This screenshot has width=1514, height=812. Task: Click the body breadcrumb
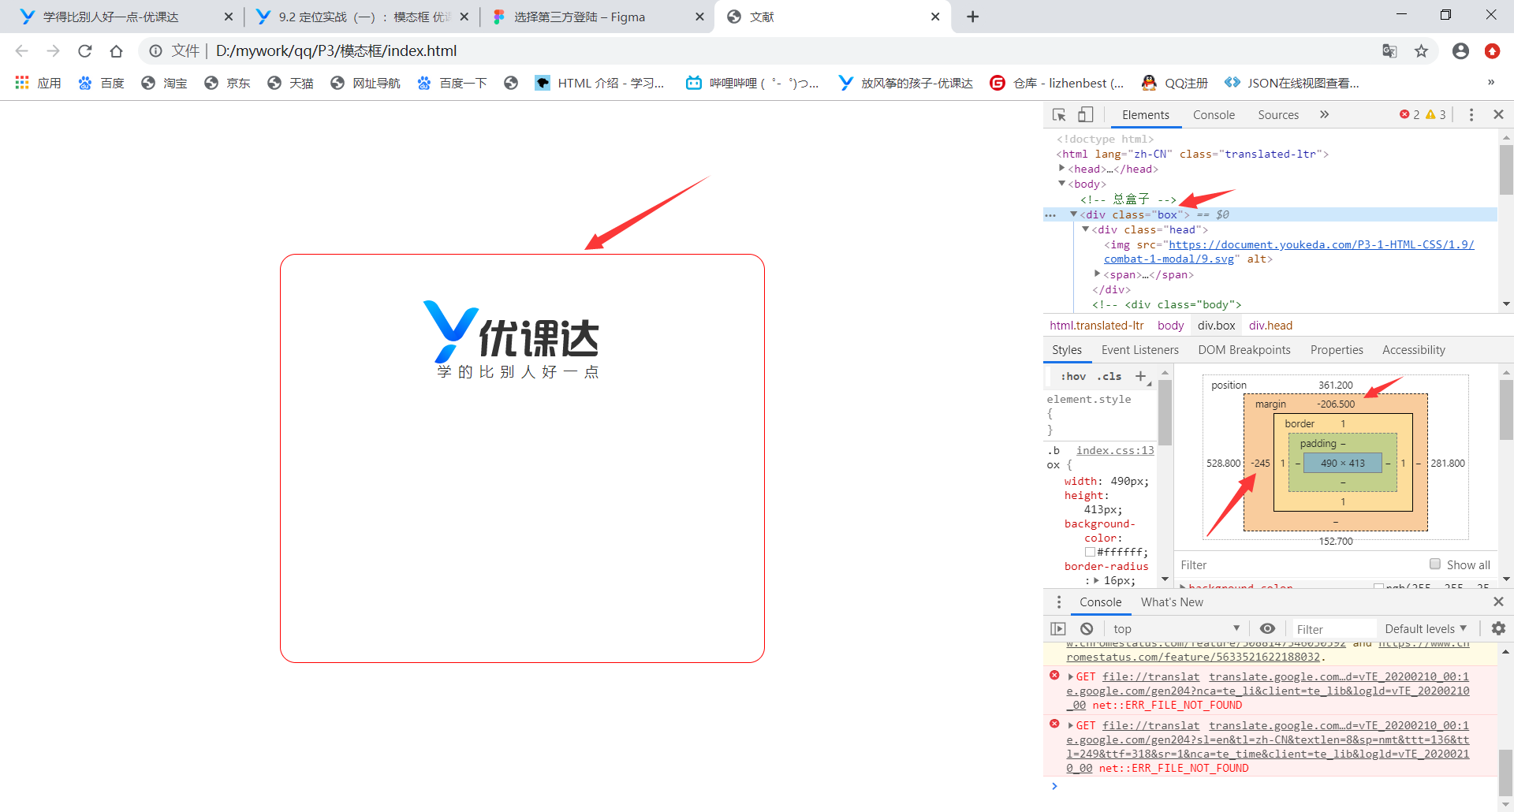(x=1170, y=326)
